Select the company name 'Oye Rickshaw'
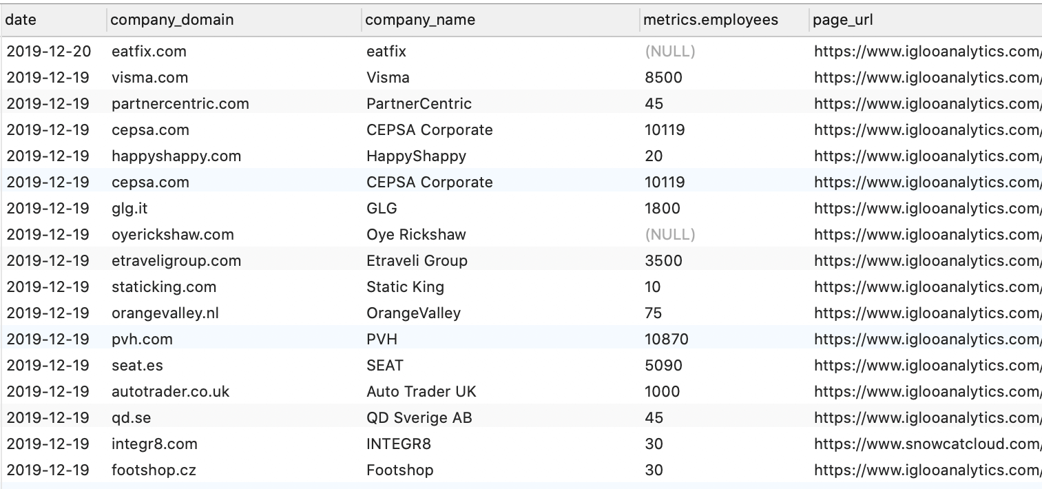The height and width of the screenshot is (489, 1042). pyautogui.click(x=416, y=235)
